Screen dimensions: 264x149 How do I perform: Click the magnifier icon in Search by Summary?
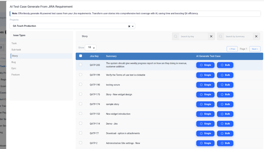(x=221, y=36)
